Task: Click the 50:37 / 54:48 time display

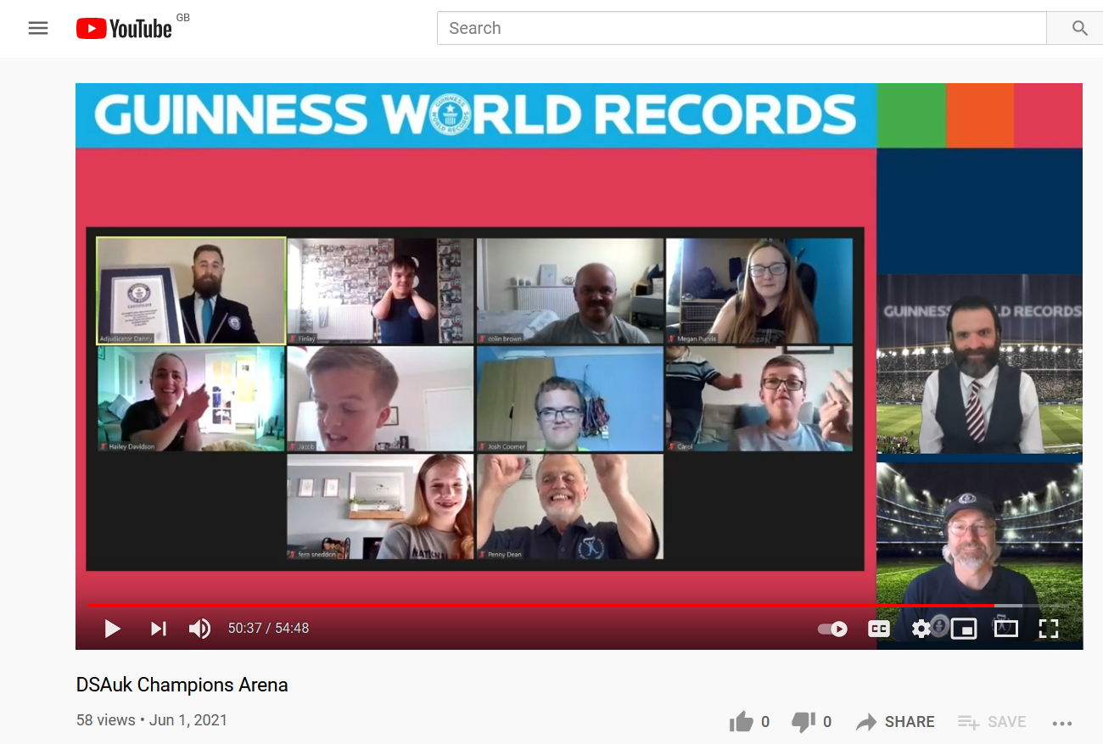Action: click(x=268, y=629)
